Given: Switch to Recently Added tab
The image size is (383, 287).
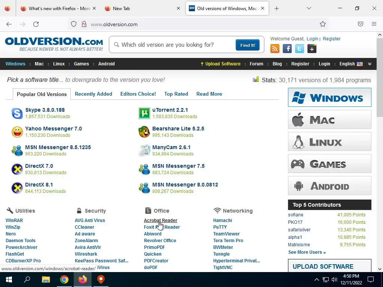Looking at the screenshot, I should point(94,94).
